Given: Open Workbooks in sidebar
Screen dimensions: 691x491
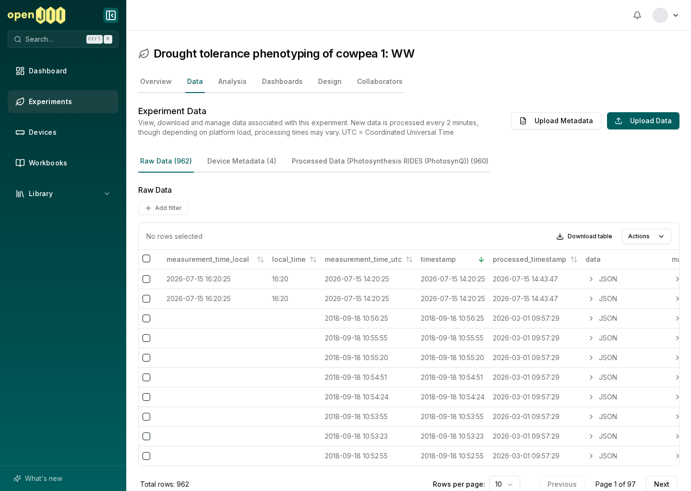Looking at the screenshot, I should click(63, 163).
